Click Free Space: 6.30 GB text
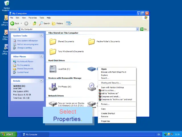The width and height of the screenshot is (182, 137). pos(22,95)
